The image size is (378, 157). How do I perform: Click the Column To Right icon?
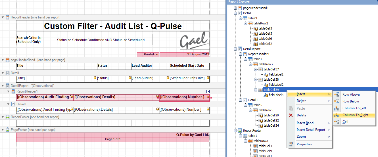coord(337,115)
